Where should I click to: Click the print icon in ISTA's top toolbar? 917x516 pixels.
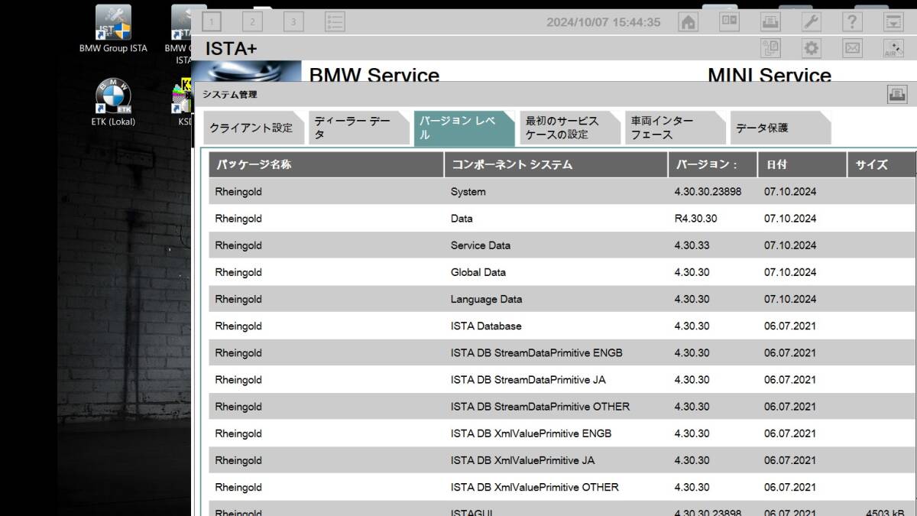pos(770,22)
